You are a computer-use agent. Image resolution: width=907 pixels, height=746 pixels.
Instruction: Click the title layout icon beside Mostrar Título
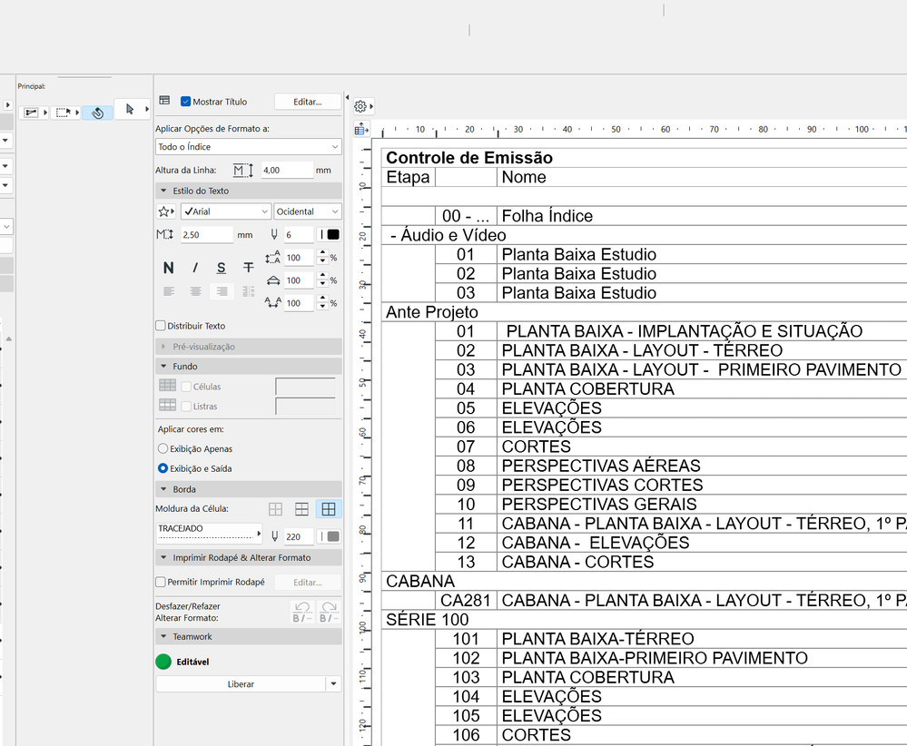click(x=165, y=101)
